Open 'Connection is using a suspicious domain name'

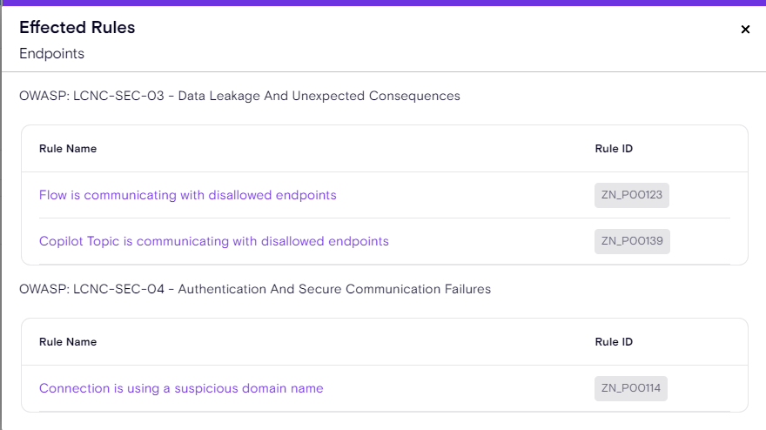coord(181,388)
